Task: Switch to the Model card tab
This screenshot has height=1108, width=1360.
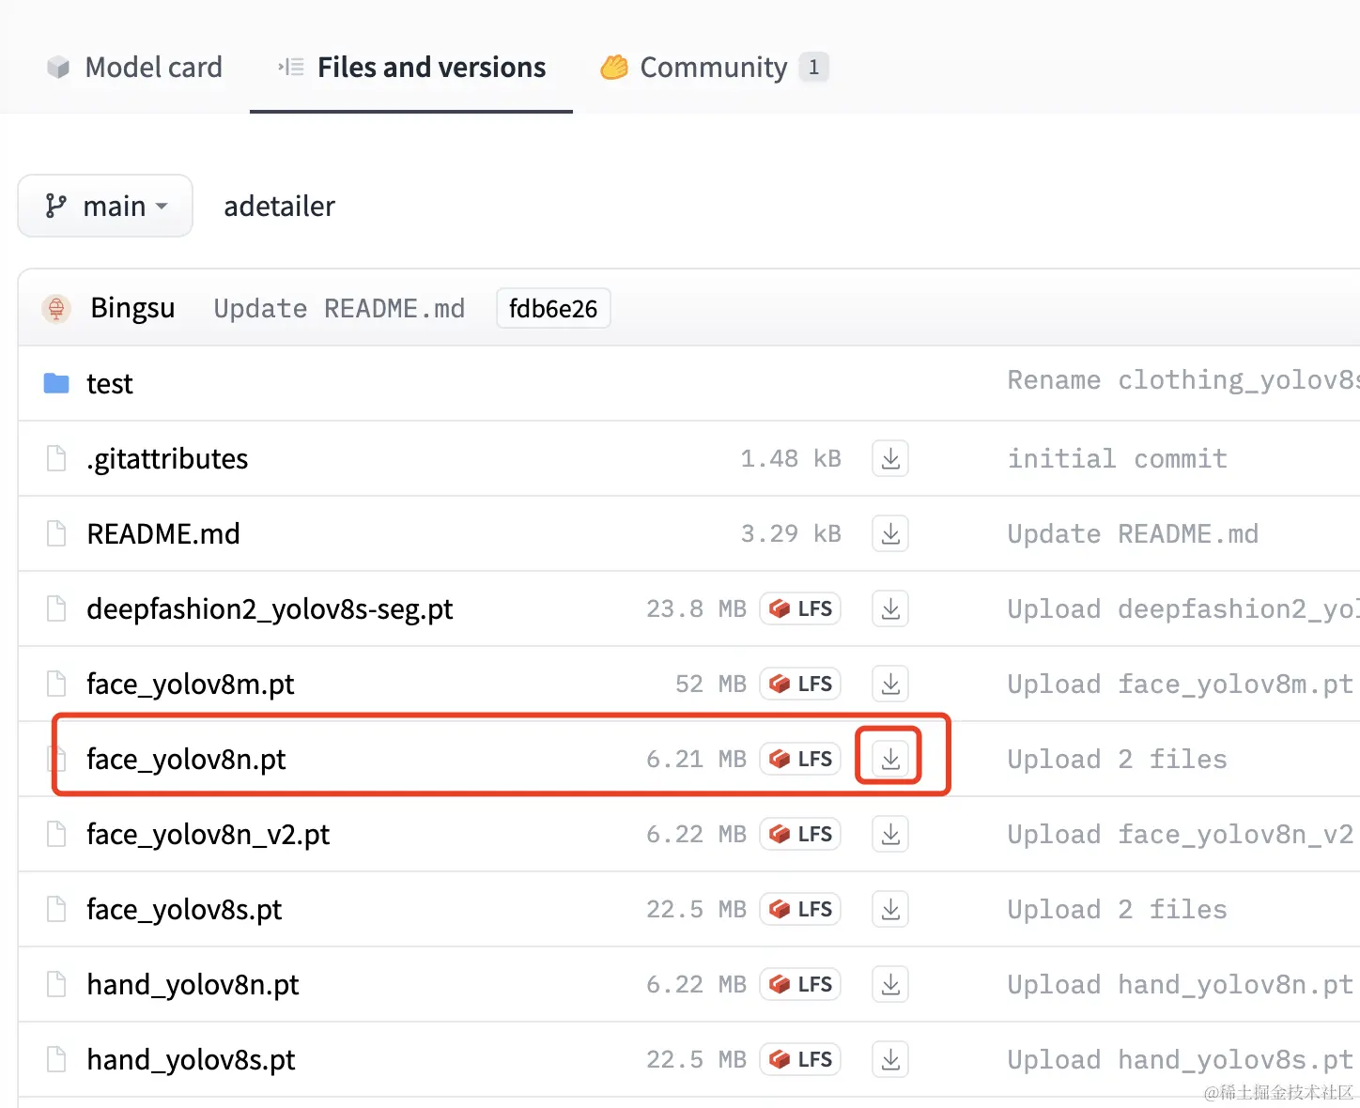Action: (134, 68)
